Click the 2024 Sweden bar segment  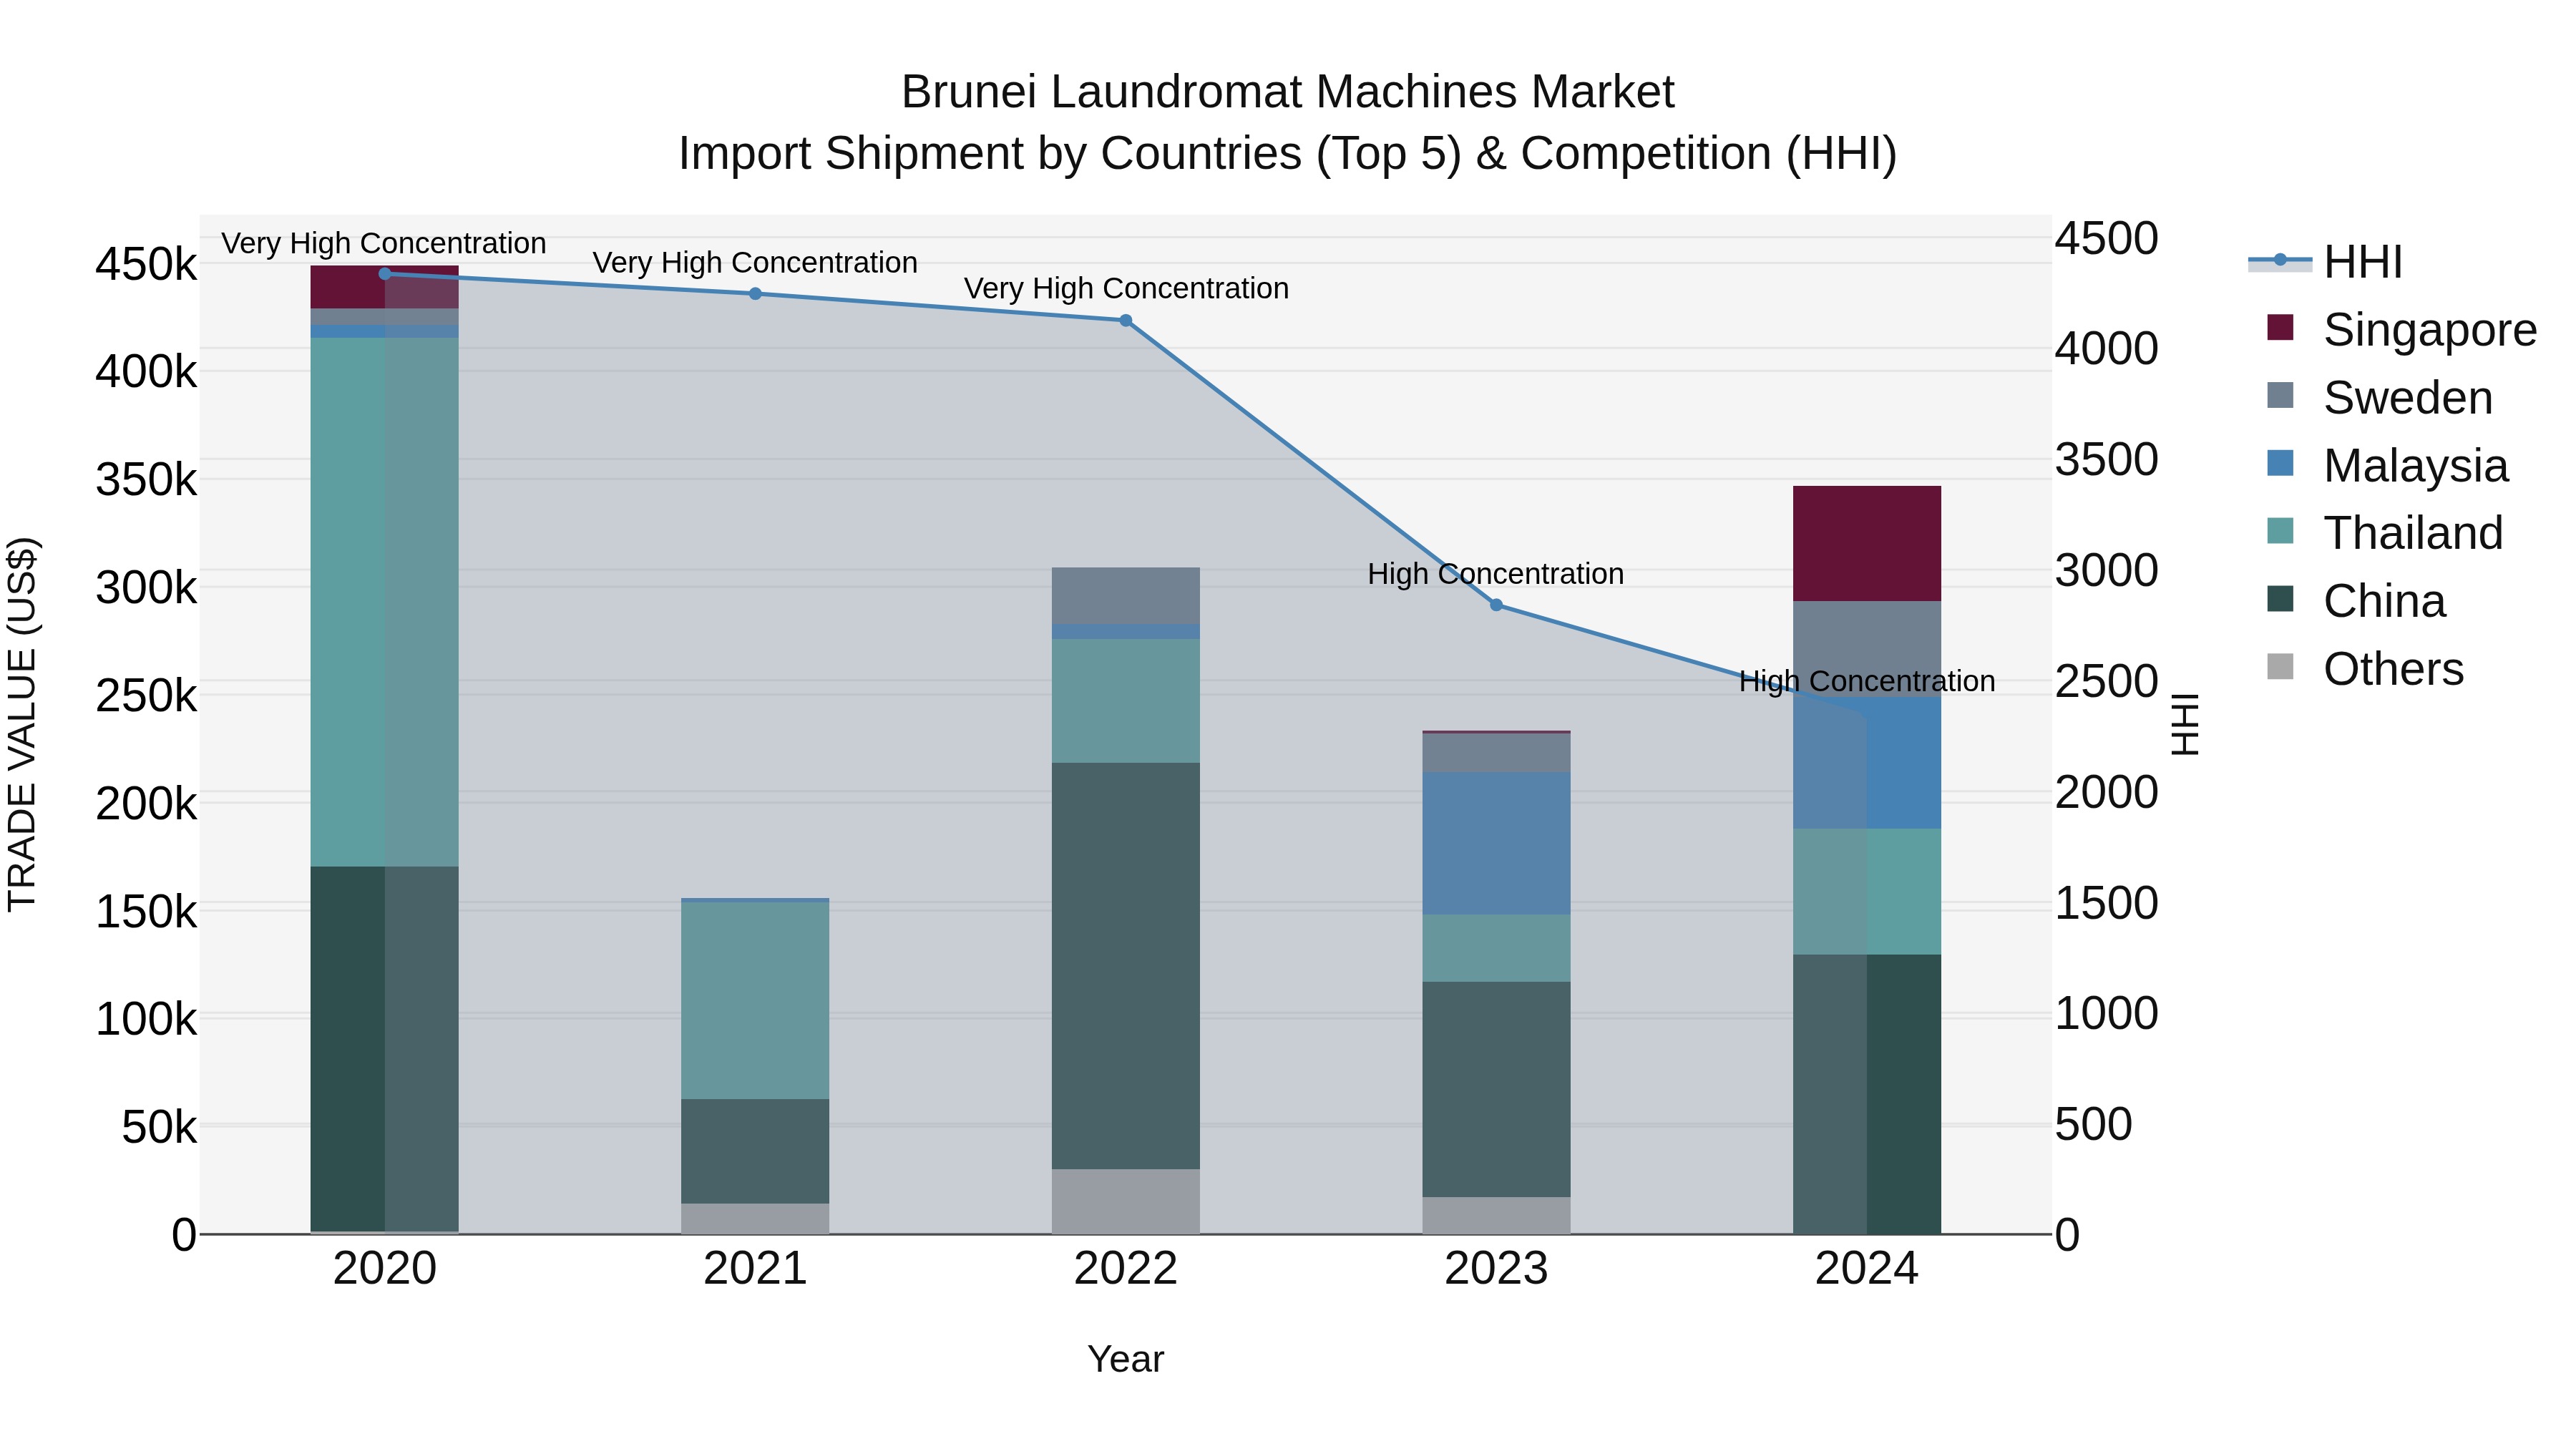(x=1867, y=649)
